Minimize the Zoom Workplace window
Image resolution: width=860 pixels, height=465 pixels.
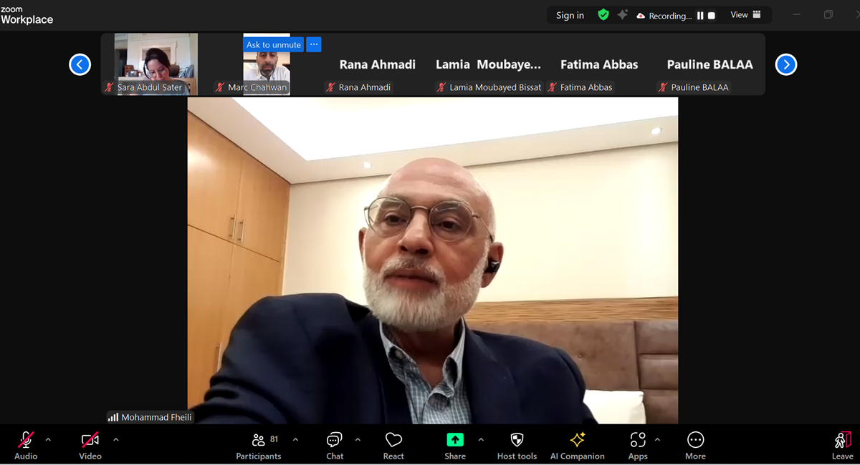pos(797,14)
